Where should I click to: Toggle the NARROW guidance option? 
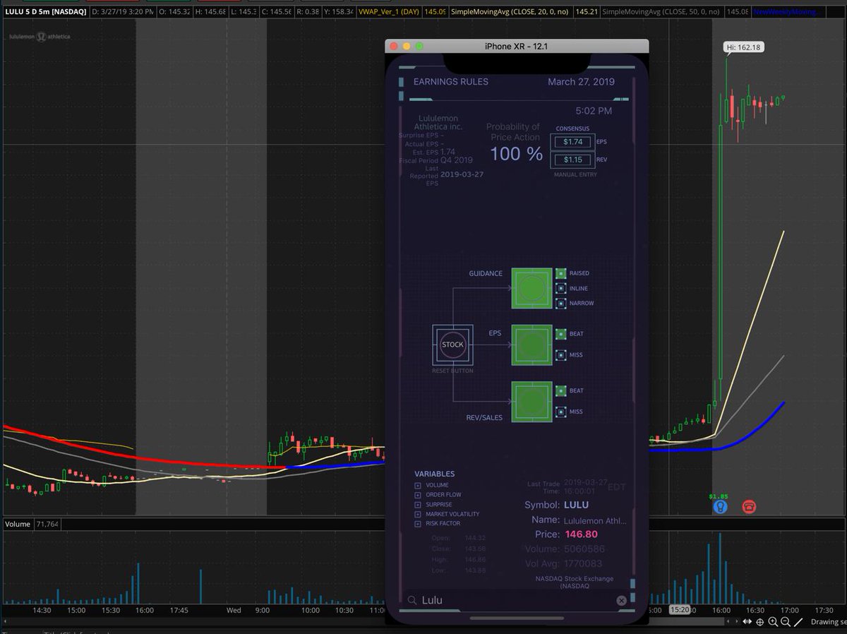[561, 303]
